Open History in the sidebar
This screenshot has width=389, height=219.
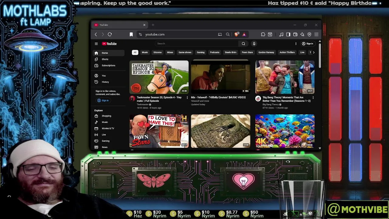[108, 82]
